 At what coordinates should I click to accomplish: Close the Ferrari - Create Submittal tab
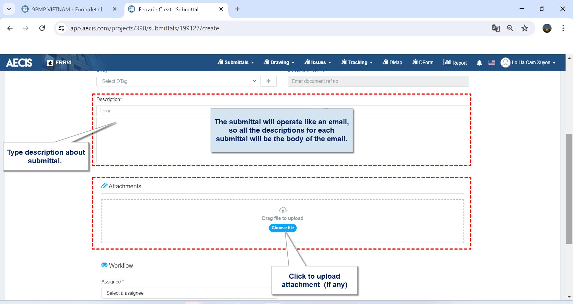(x=221, y=9)
